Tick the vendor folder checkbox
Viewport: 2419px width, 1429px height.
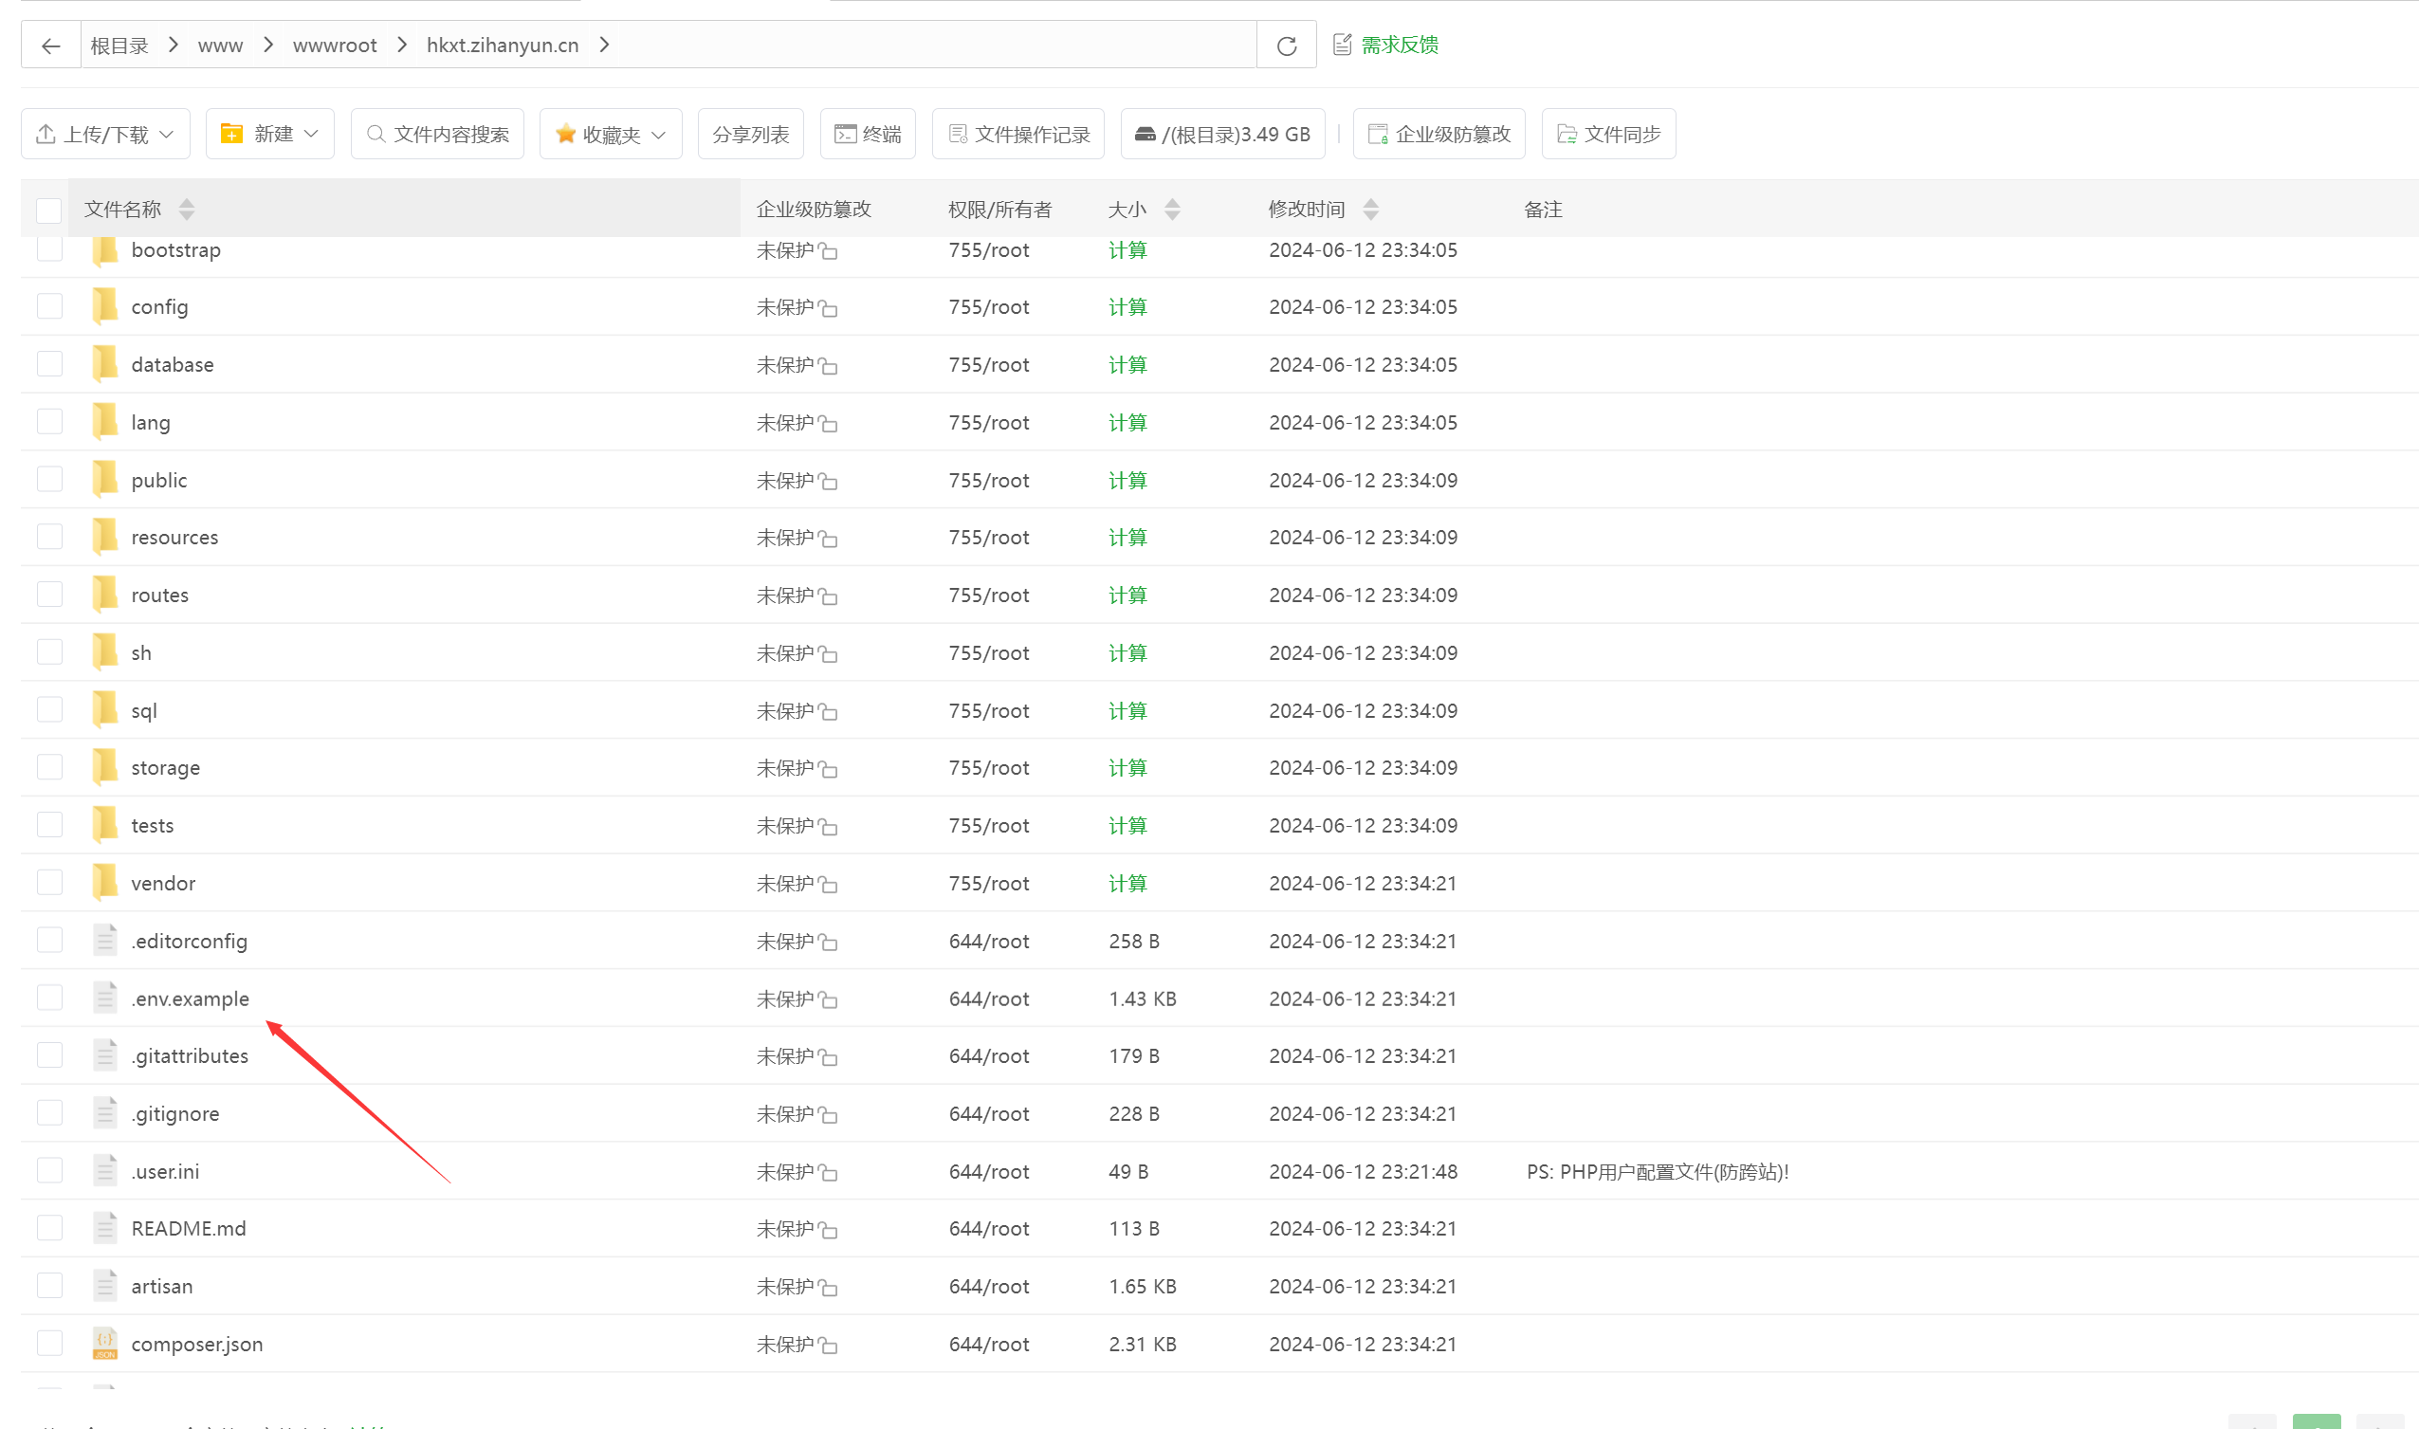click(x=49, y=883)
